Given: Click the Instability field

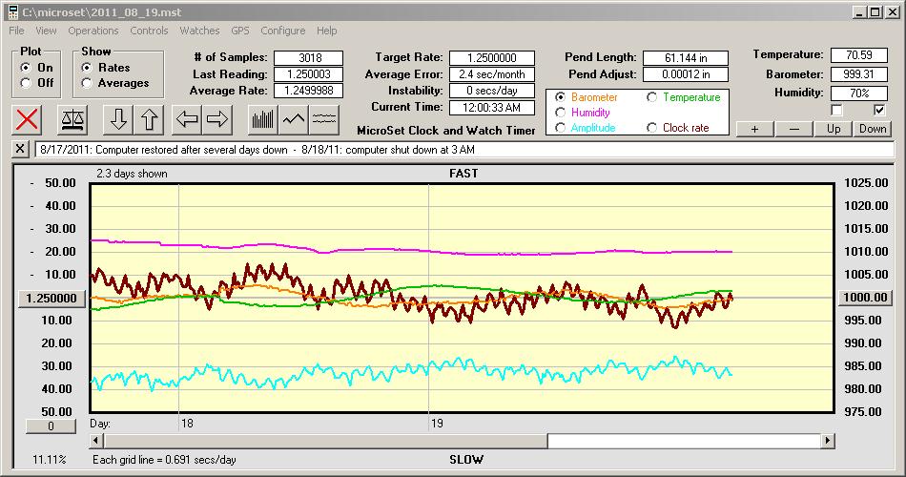Looking at the screenshot, I should tap(492, 91).
